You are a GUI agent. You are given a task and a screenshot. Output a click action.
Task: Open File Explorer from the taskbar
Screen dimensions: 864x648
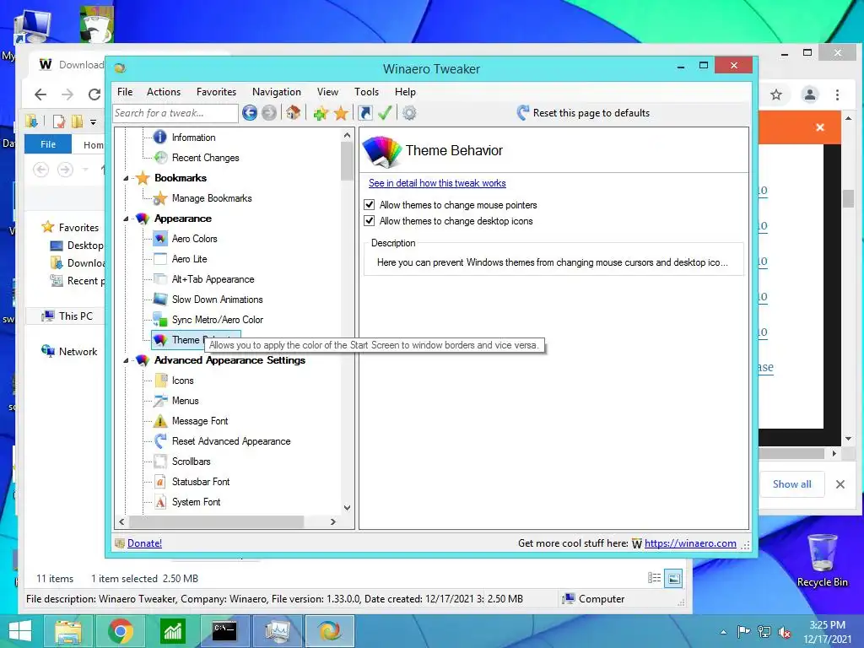click(x=67, y=631)
